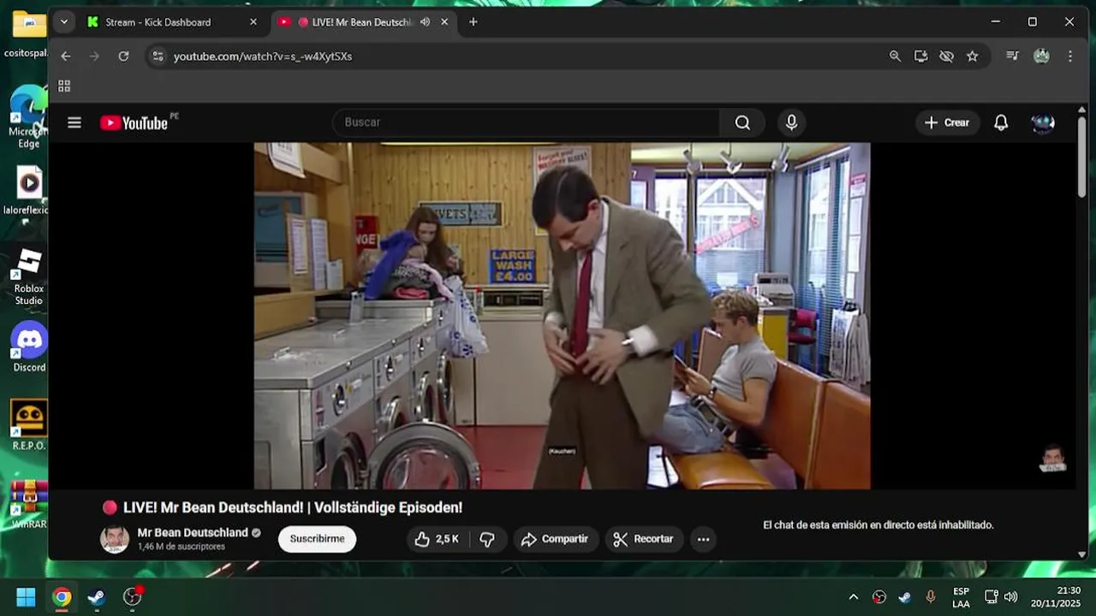Image resolution: width=1096 pixels, height=616 pixels.
Task: Open R.E.P.O. desktop shortcut
Action: coord(29,425)
